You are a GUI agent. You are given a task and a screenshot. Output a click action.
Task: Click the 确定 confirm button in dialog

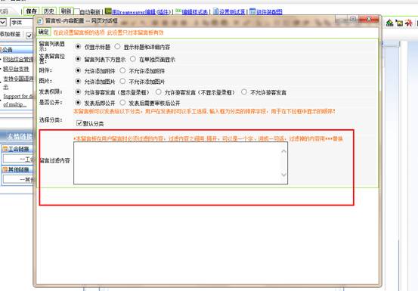point(43,33)
